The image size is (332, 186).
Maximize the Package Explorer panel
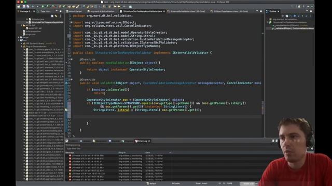tap(61, 11)
